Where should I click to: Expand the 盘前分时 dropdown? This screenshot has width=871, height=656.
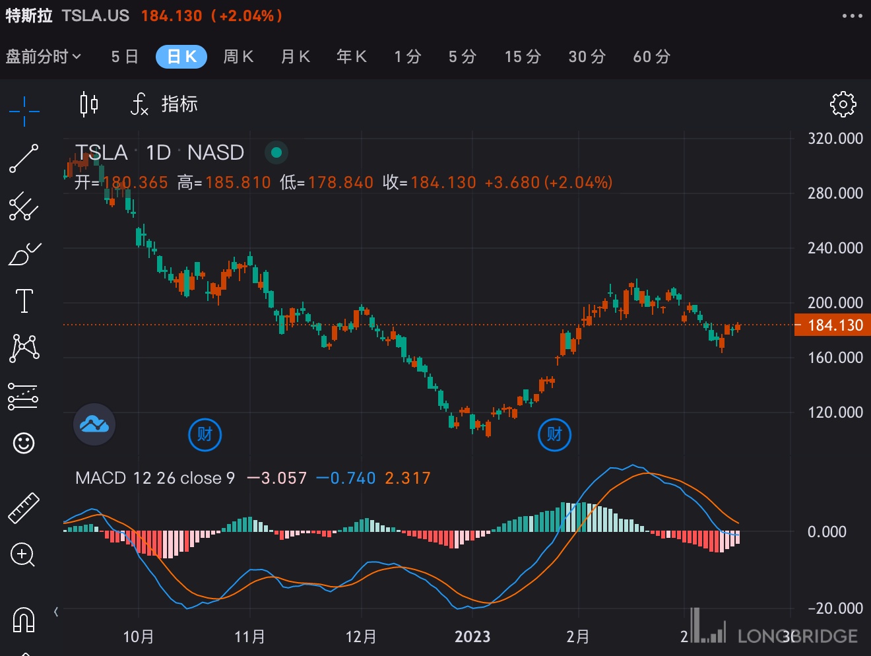point(44,57)
